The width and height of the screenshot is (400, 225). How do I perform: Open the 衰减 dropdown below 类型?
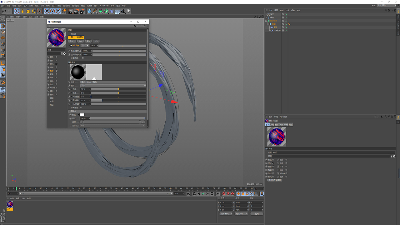pyautogui.click(x=113, y=86)
